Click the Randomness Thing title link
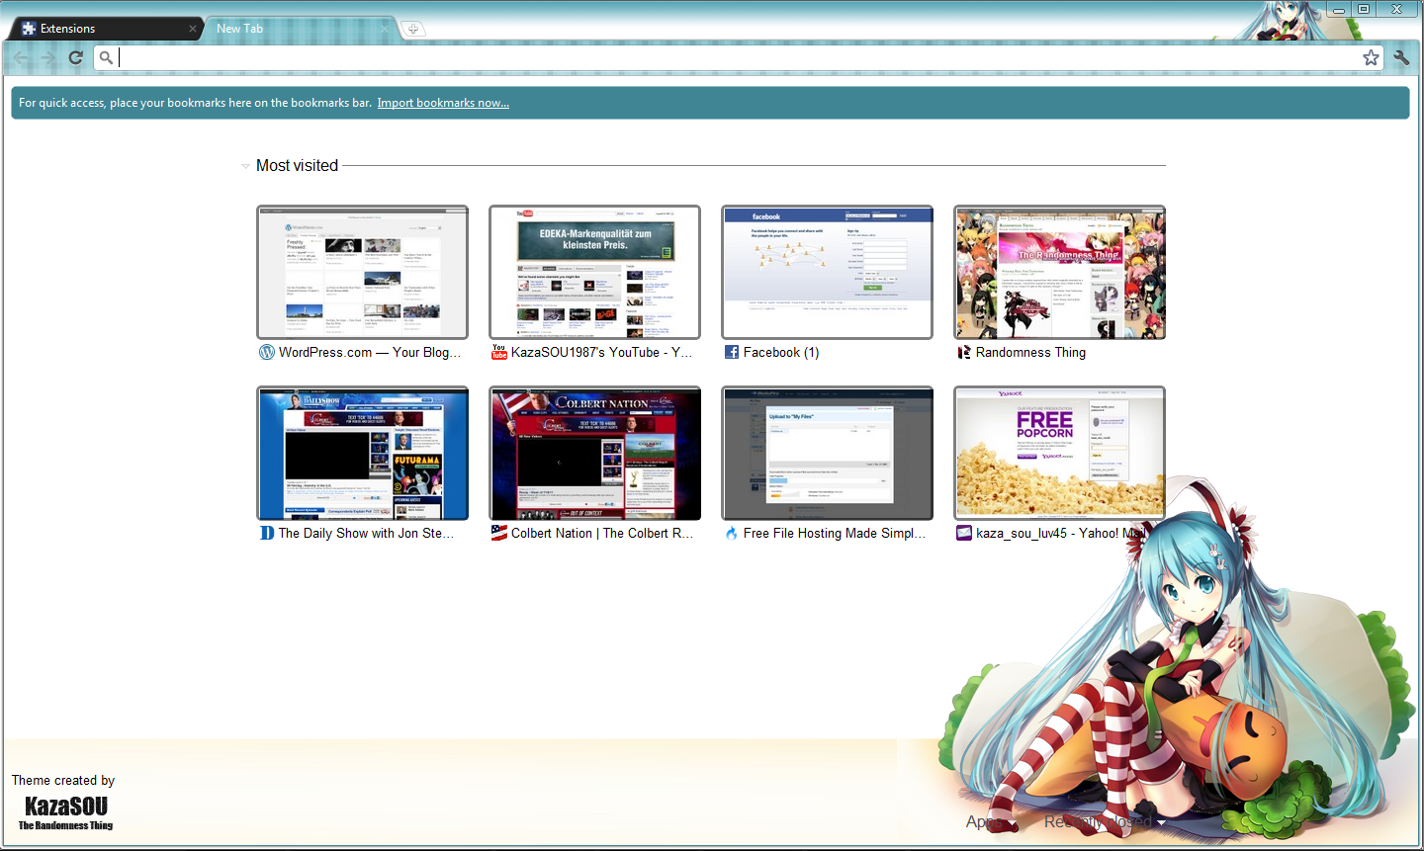1424x851 pixels. pos(1030,352)
